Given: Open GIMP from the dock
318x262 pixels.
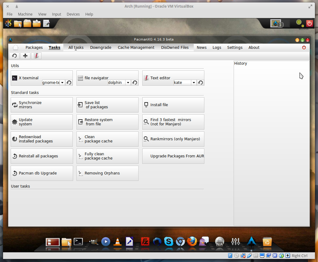Looking at the screenshot, I should coord(94,242).
